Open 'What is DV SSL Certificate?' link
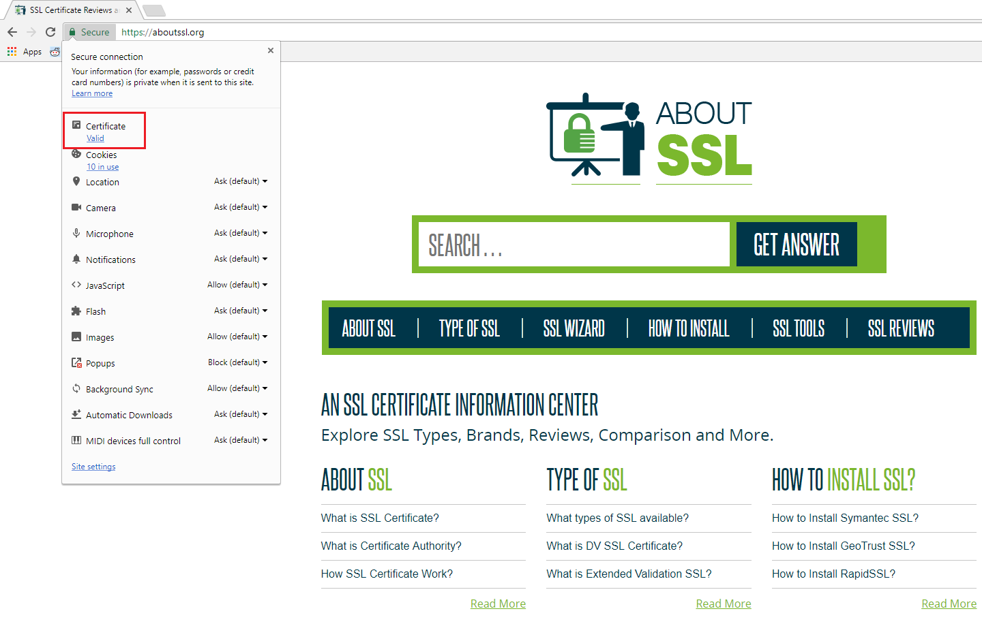 (x=614, y=546)
